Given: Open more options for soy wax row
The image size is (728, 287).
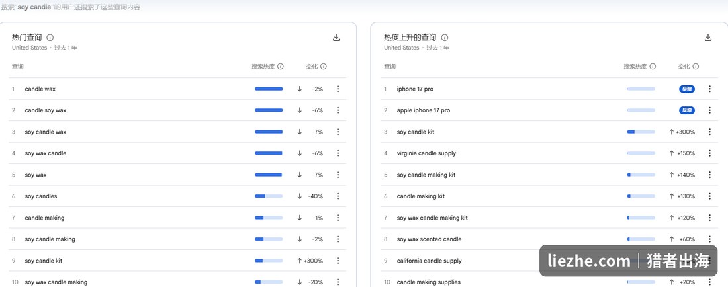Looking at the screenshot, I should (338, 175).
